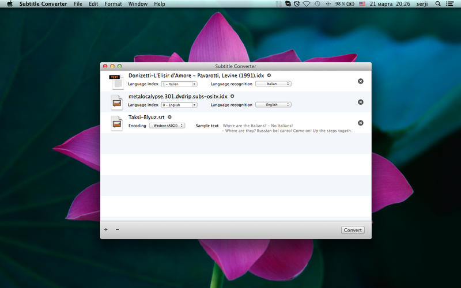Open Spotlight search in menu bar

coord(438,4)
